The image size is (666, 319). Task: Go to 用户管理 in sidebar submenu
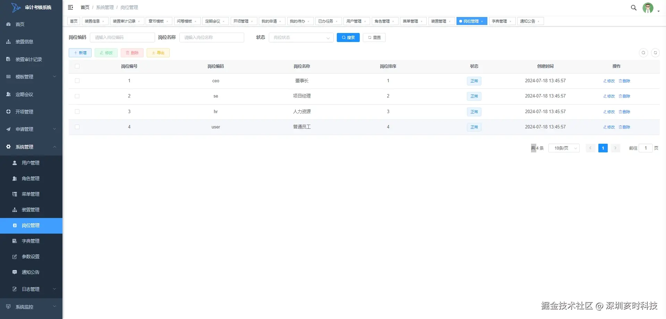pyautogui.click(x=31, y=163)
